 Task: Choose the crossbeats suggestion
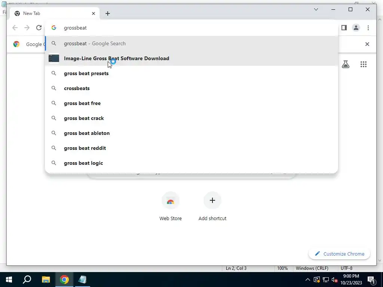coord(192,88)
